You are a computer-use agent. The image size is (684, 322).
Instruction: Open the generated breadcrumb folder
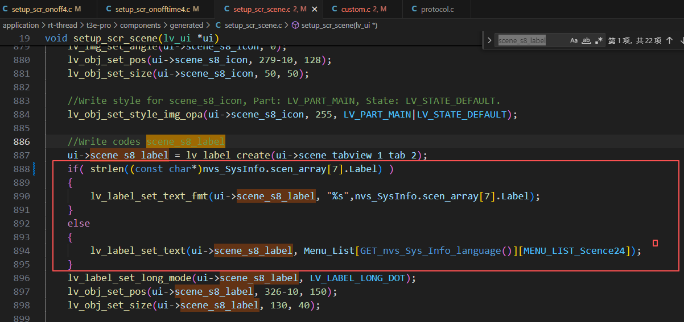pyautogui.click(x=186, y=25)
